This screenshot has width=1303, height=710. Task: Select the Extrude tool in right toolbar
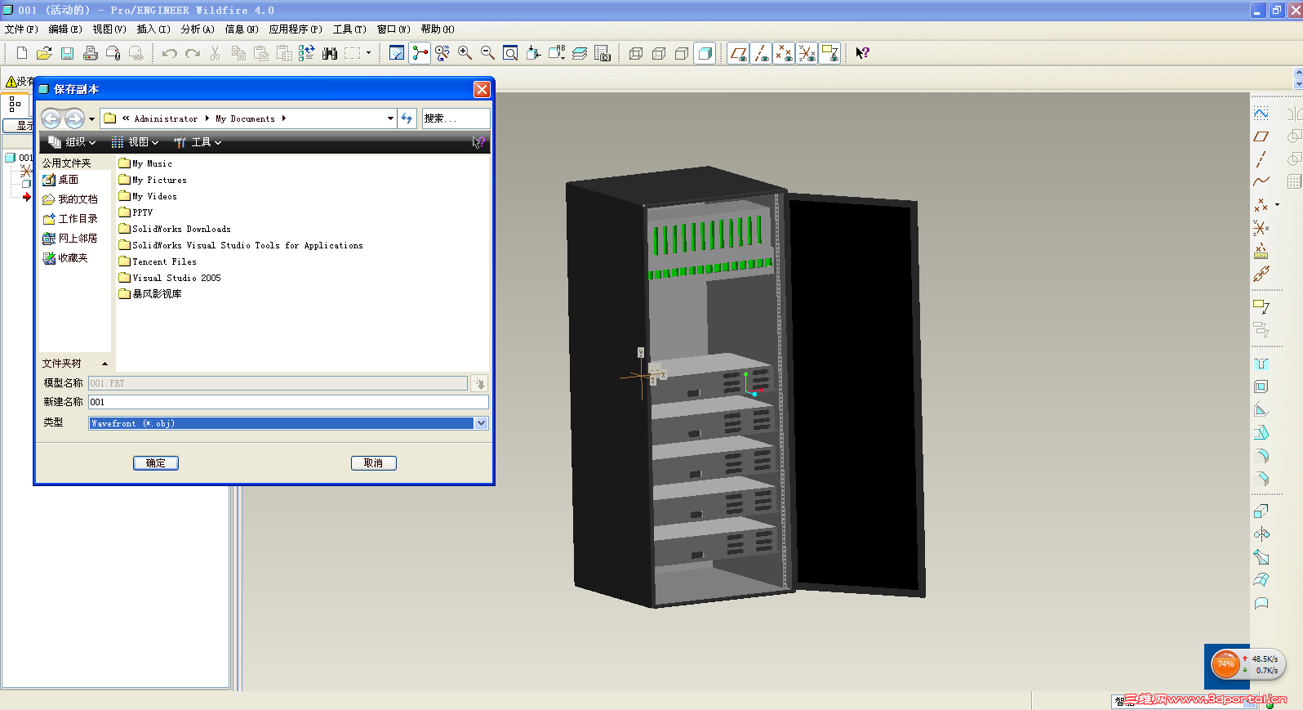pos(1261,511)
